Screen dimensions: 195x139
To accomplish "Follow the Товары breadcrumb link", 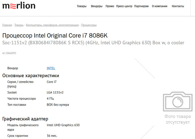I will point(19,25).
